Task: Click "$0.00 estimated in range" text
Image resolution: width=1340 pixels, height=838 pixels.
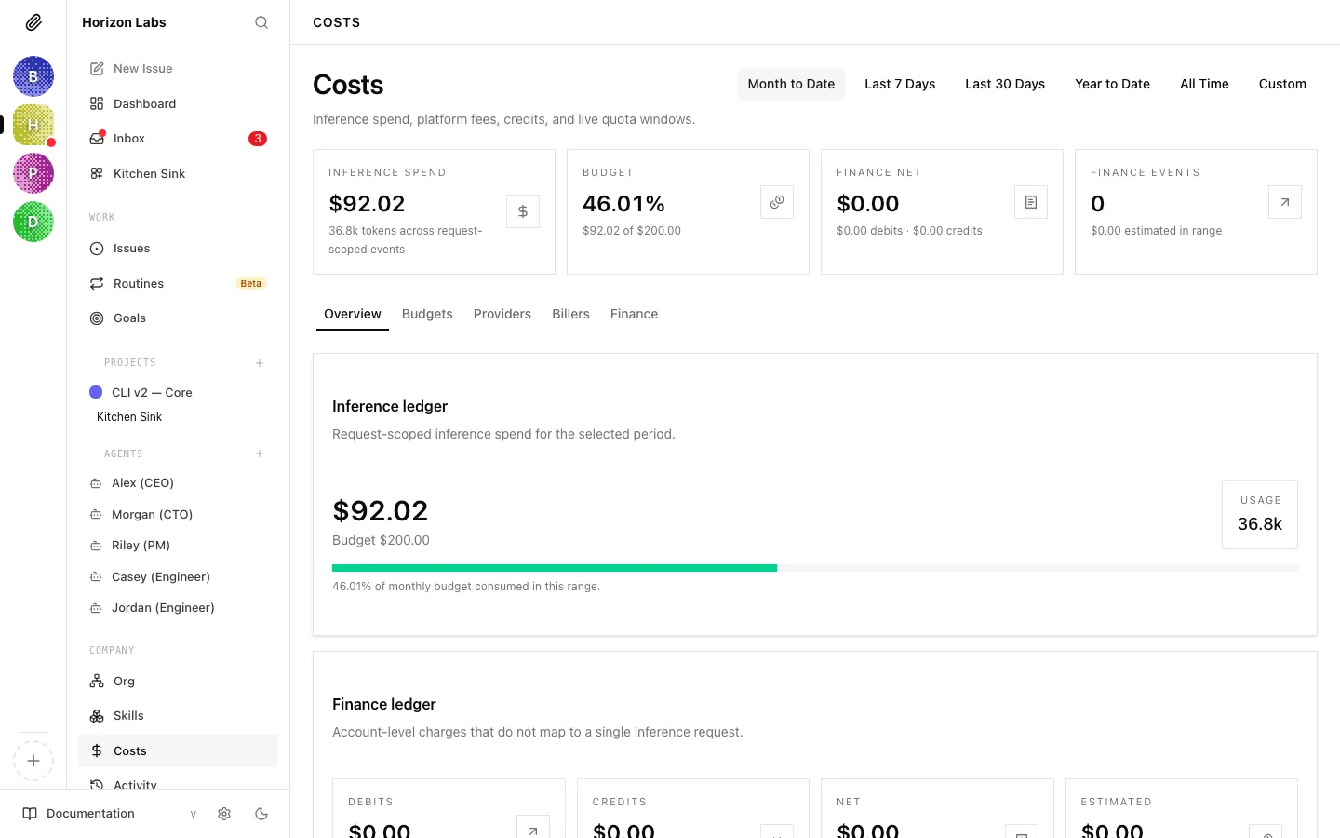Action: click(x=1156, y=231)
